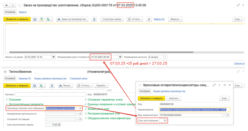Screen dimensions: 248x131
Task: Open the Производственная классификация dropdown list
Action: (77, 108)
